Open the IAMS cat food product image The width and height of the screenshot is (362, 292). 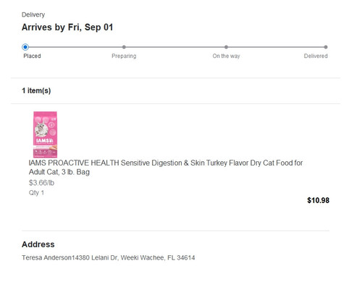(x=45, y=134)
